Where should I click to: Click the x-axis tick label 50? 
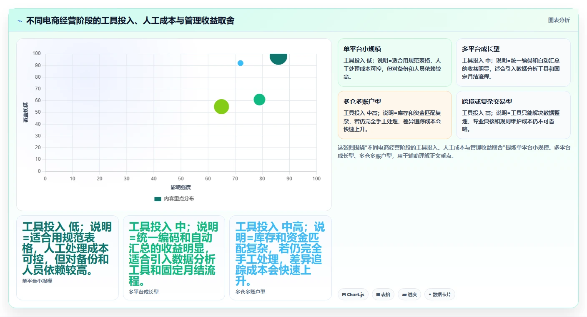click(x=181, y=179)
